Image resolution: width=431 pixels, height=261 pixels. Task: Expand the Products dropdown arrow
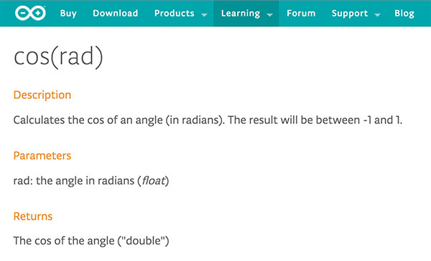point(204,15)
